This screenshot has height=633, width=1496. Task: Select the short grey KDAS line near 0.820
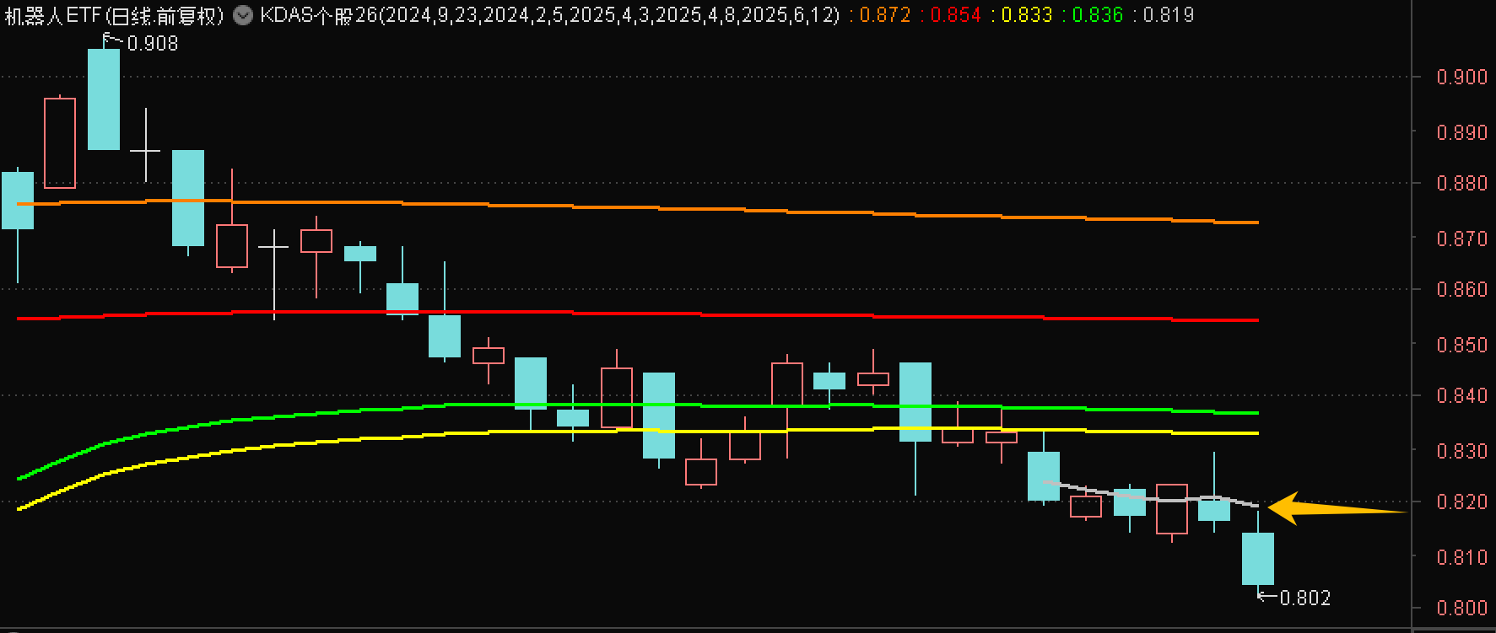1152,496
